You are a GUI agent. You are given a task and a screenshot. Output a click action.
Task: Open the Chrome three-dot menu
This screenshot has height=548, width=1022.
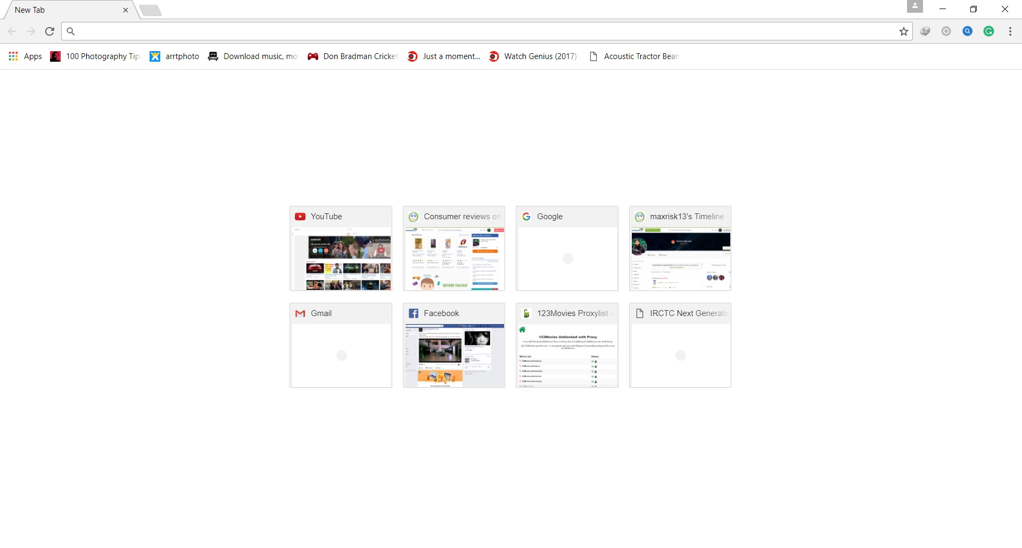tap(1010, 31)
